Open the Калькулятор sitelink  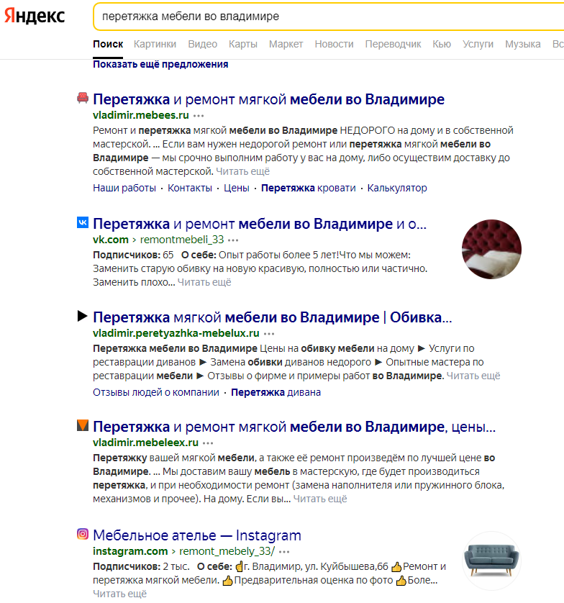pos(397,188)
